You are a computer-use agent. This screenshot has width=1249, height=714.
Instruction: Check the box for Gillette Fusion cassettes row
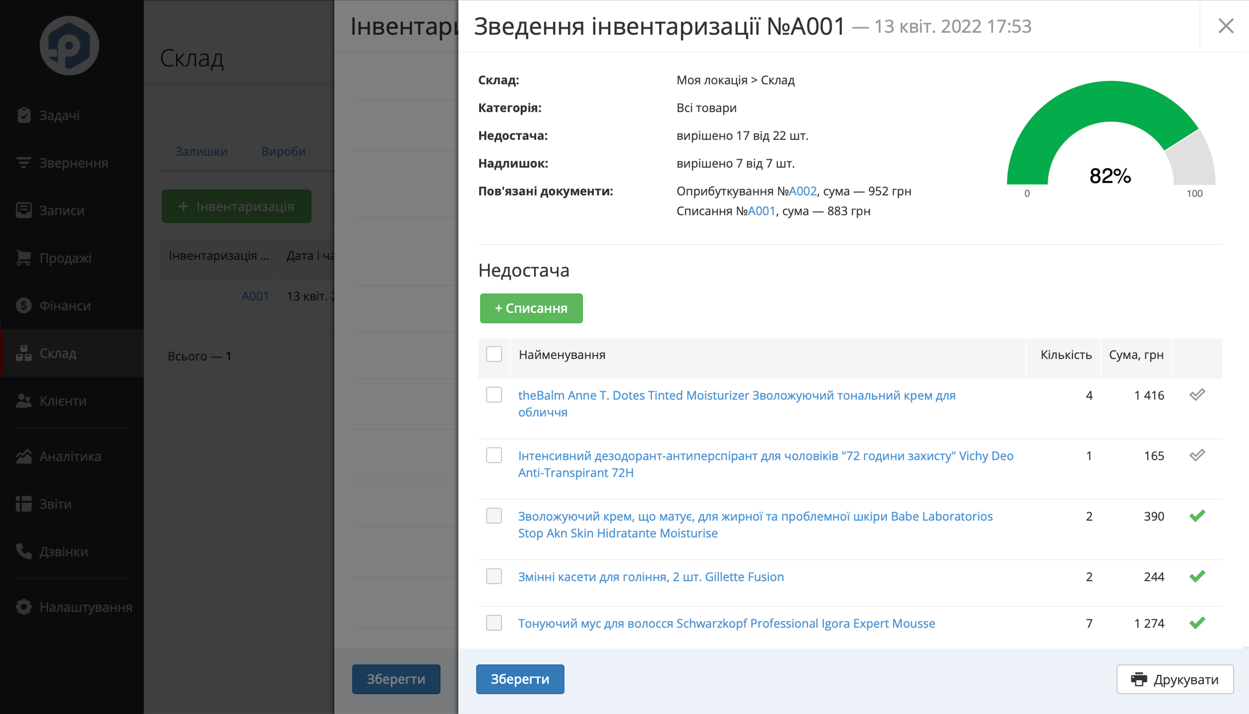[x=494, y=576]
